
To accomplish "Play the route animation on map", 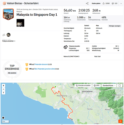I will tap(120, 121).
